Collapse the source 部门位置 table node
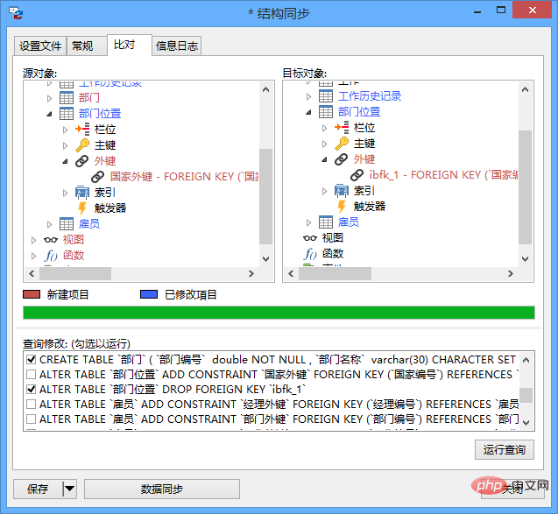The height and width of the screenshot is (514, 558). 49,114
